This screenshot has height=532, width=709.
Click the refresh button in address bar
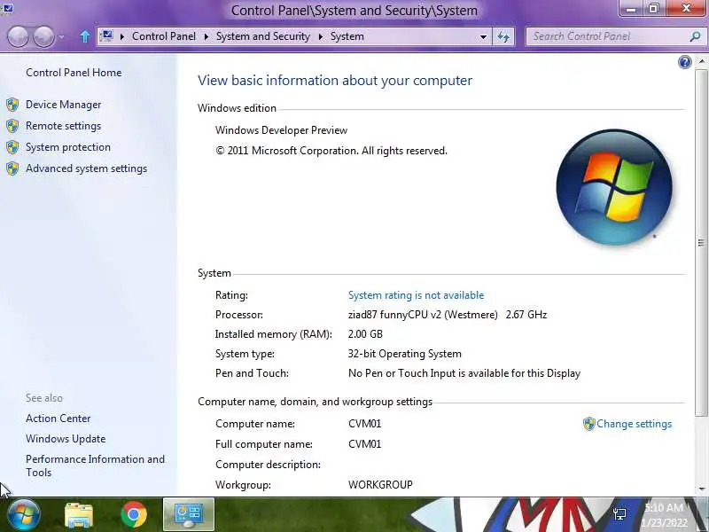click(x=503, y=36)
